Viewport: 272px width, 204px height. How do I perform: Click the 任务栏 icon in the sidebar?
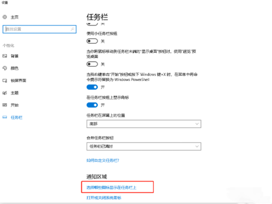click(5, 117)
